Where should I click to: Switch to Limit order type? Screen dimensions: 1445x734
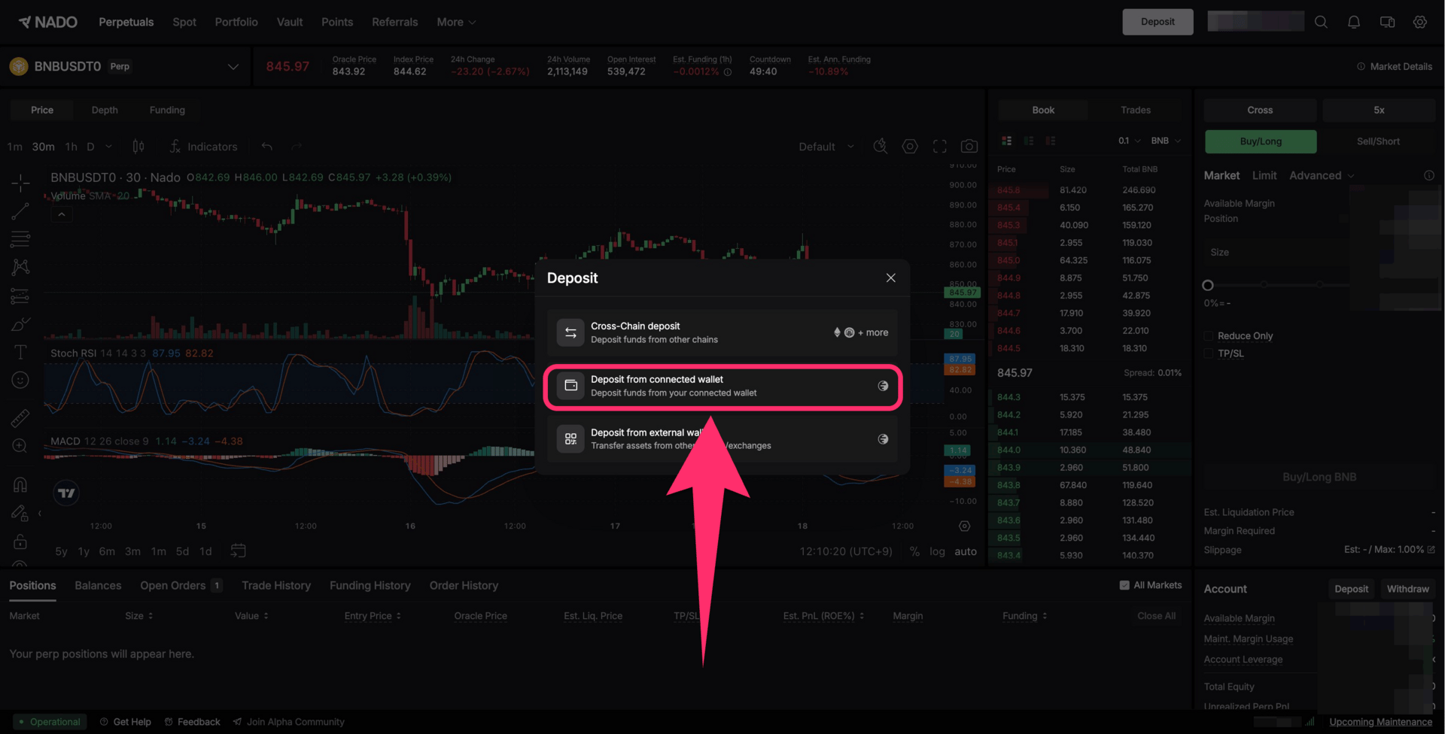click(1264, 175)
